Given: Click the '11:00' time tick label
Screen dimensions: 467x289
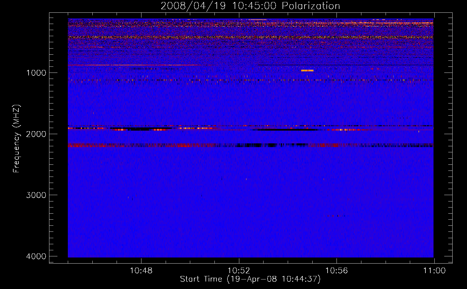Looking at the screenshot, I should (x=434, y=271).
